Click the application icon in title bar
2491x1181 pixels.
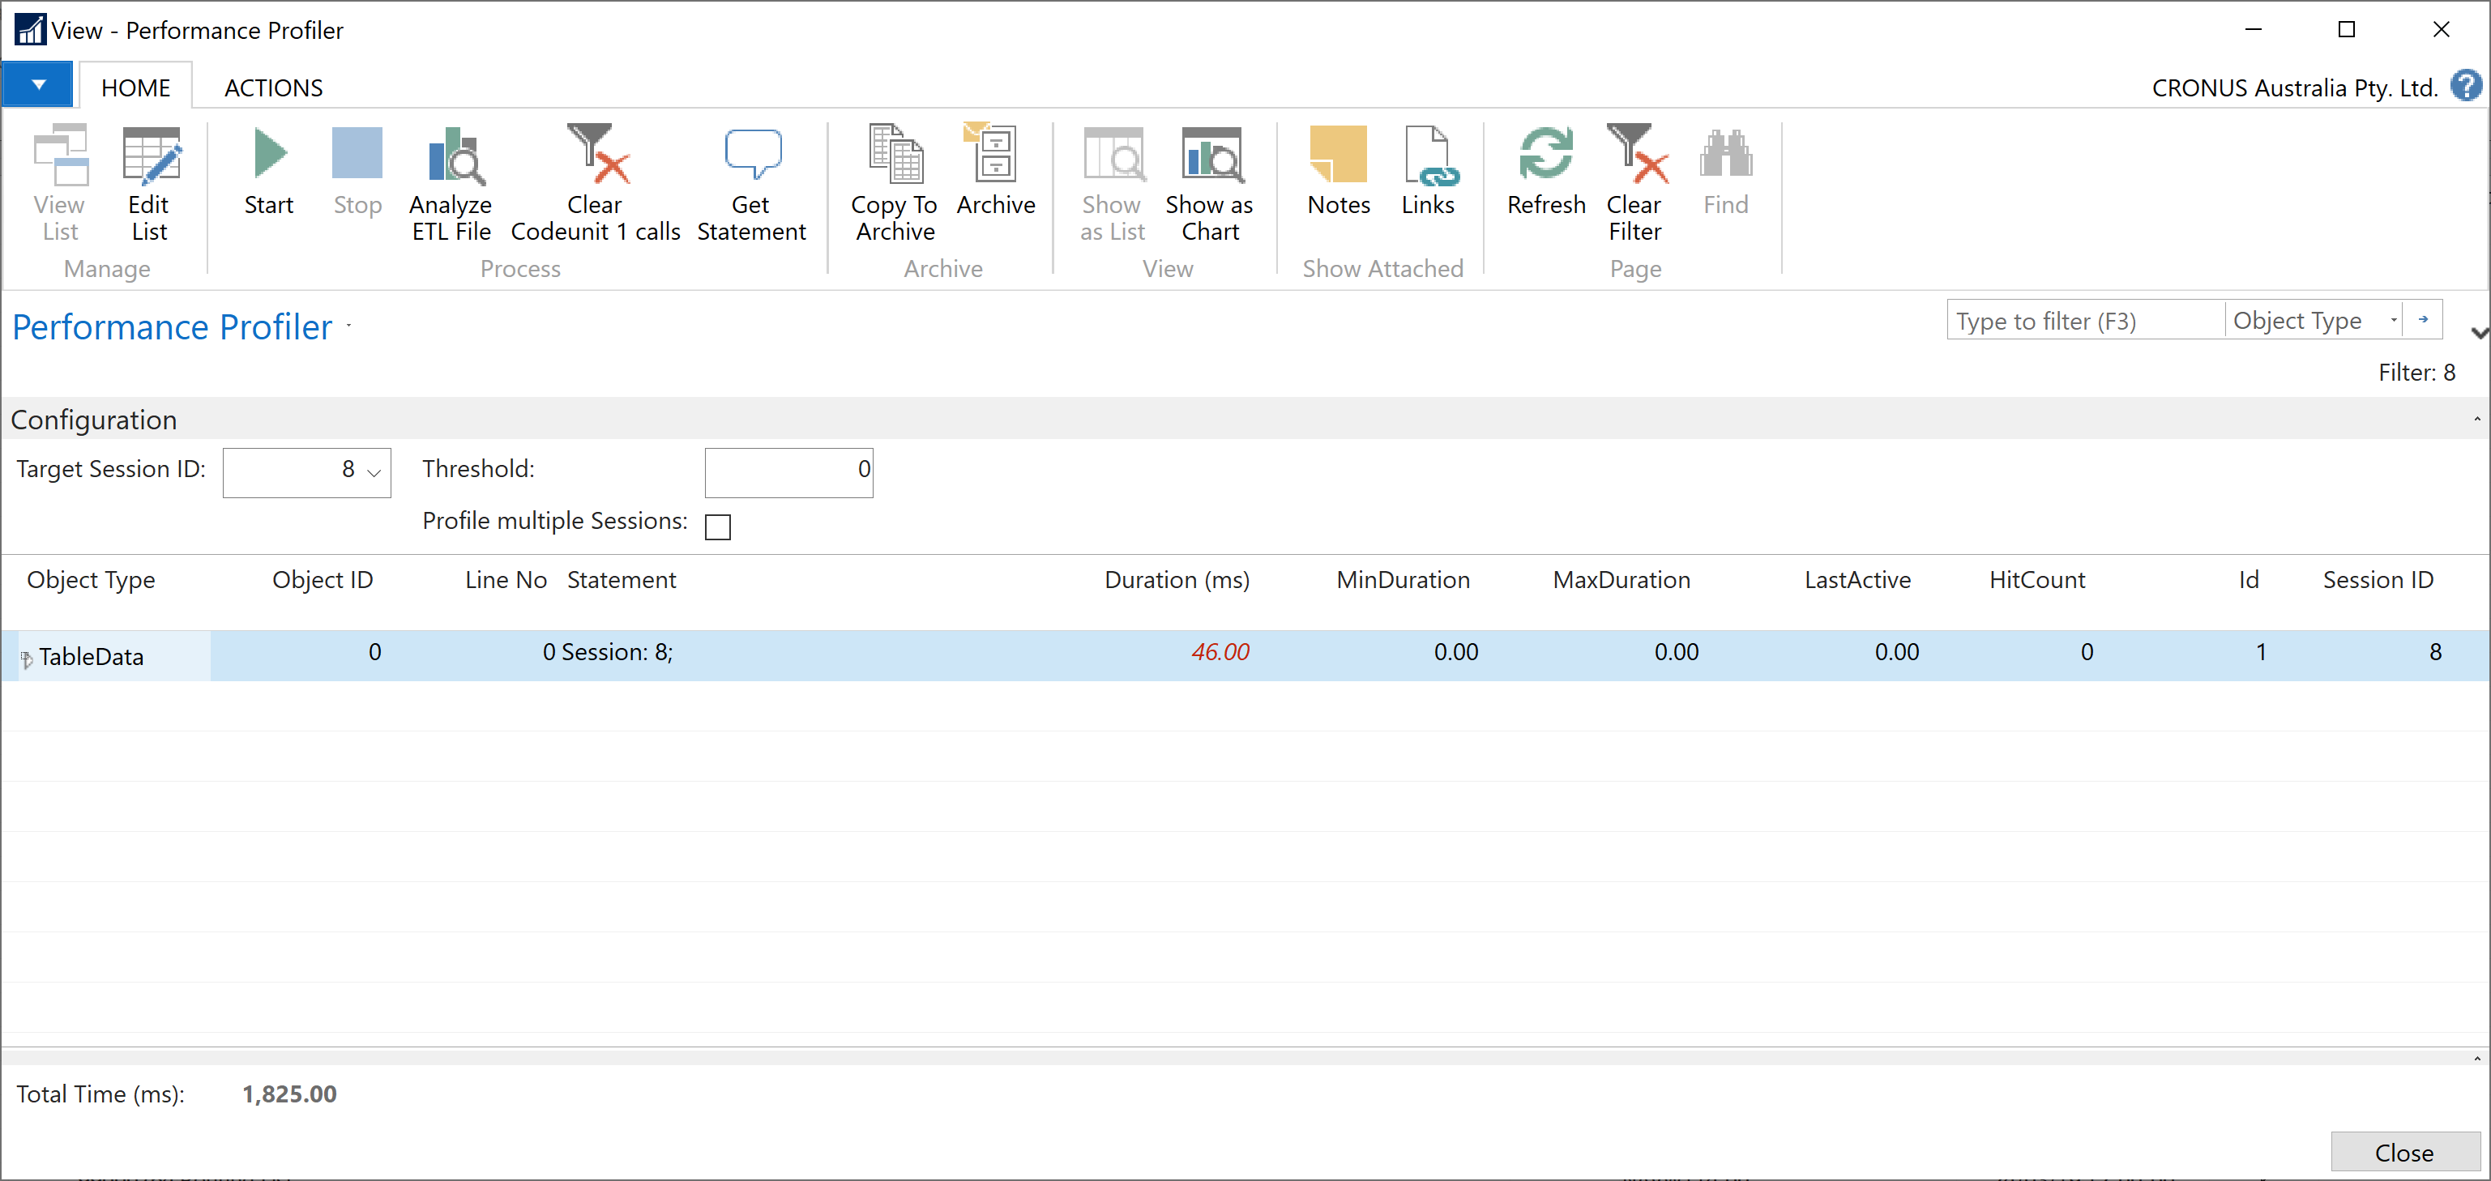[30, 30]
